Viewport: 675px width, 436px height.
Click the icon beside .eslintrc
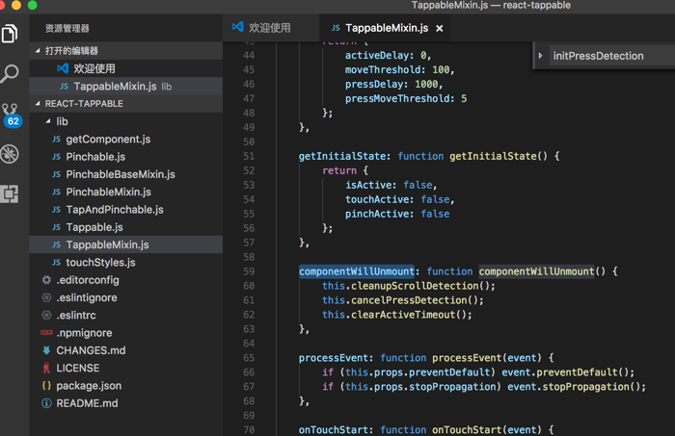coord(47,316)
